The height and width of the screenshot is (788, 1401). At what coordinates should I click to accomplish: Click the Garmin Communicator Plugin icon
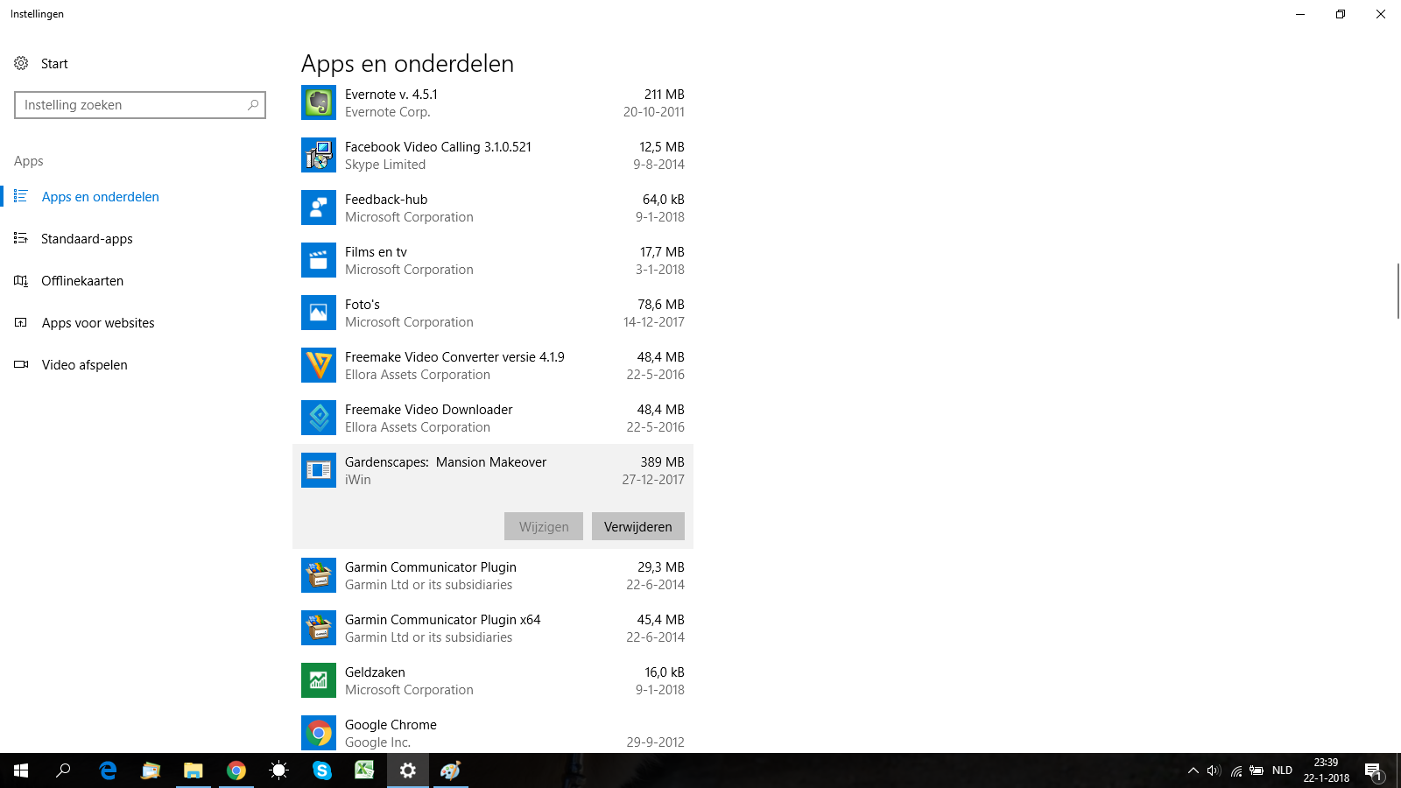319,575
